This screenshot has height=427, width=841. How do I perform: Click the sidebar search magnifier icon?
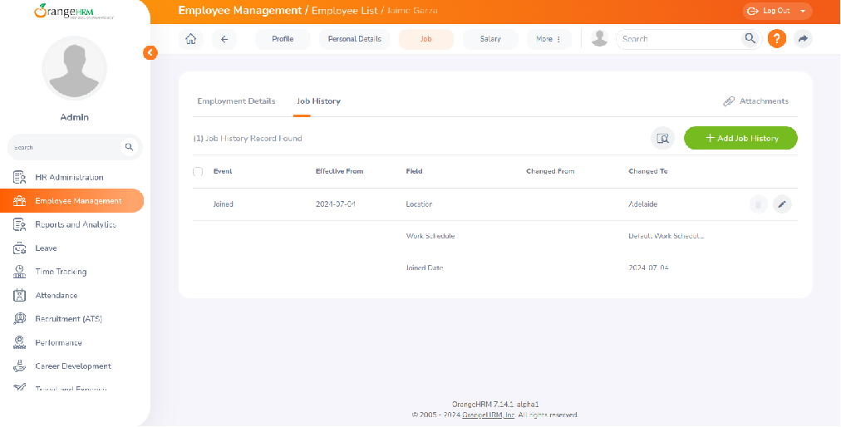point(129,147)
